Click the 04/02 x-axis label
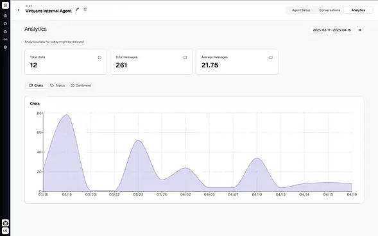Viewport: 378px width, 236px height. click(x=185, y=194)
